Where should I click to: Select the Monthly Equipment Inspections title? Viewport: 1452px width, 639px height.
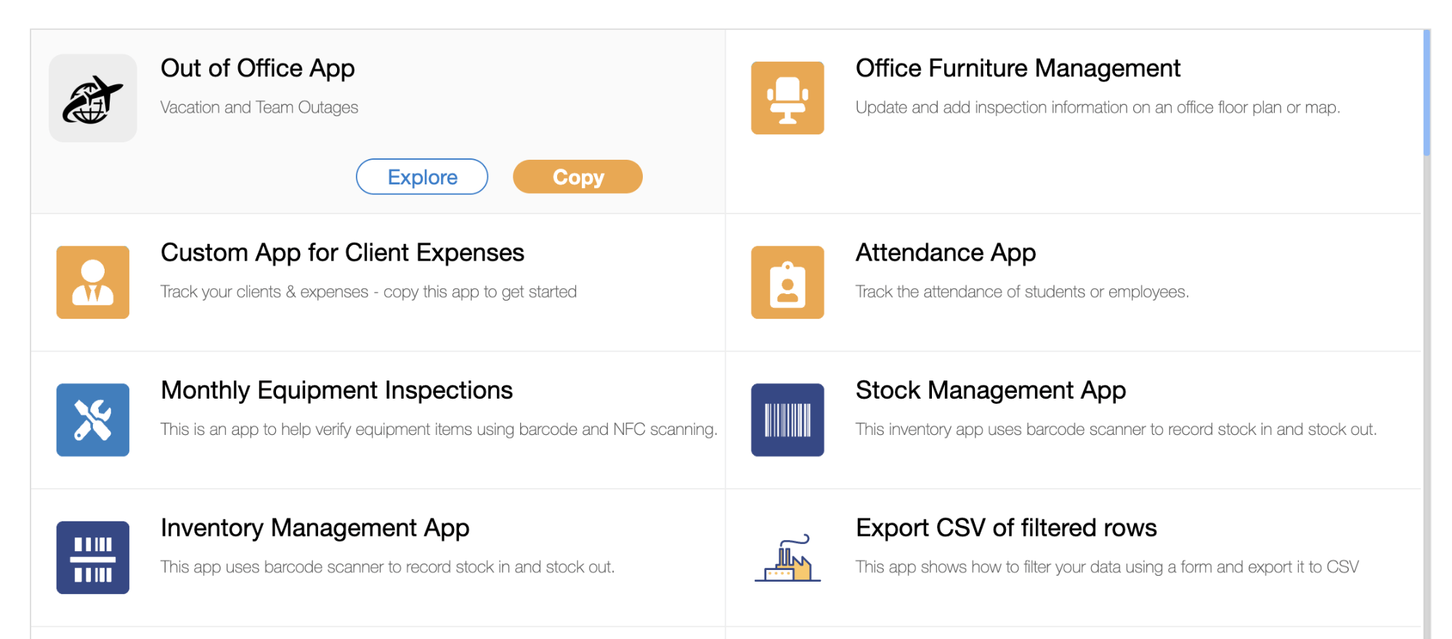336,391
